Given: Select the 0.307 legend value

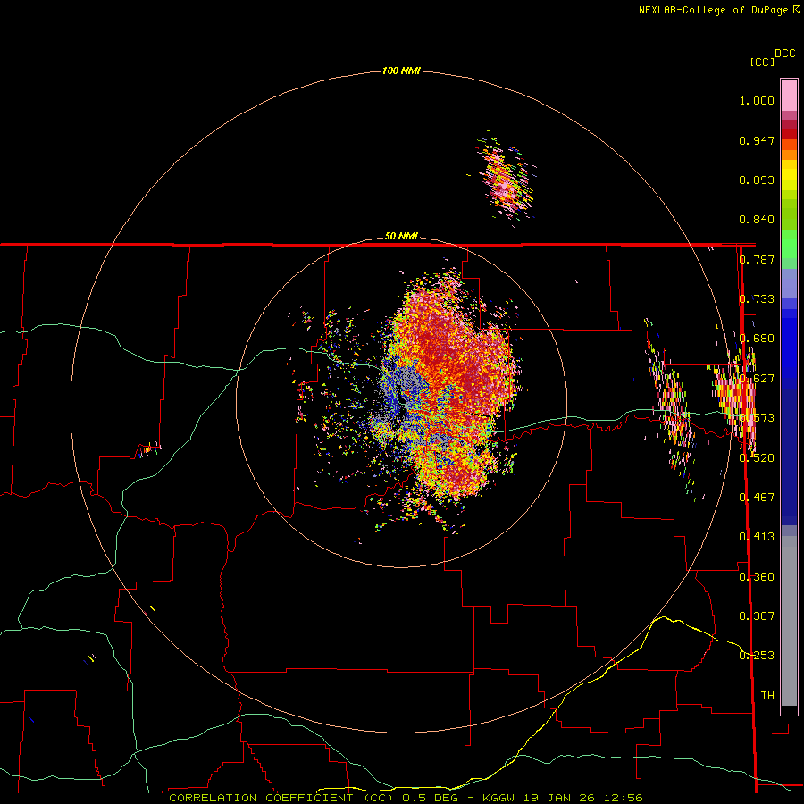Looking at the screenshot, I should pos(757,616).
